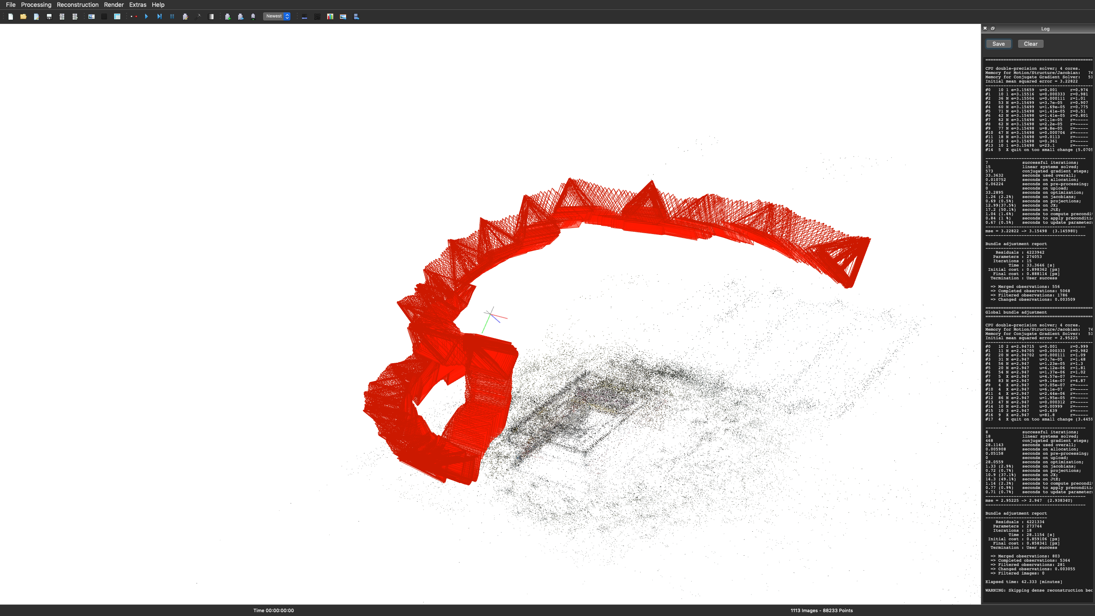Open database management table icon
Viewport: 1095px width, 616px height.
(x=117, y=17)
